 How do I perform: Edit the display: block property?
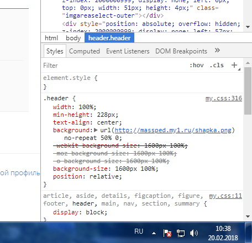click(80, 212)
